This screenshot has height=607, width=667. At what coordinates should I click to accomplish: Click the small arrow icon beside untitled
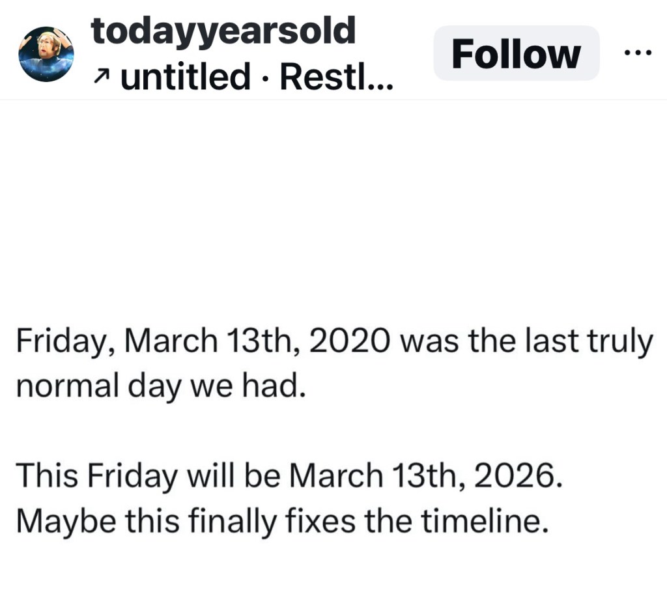coord(101,79)
